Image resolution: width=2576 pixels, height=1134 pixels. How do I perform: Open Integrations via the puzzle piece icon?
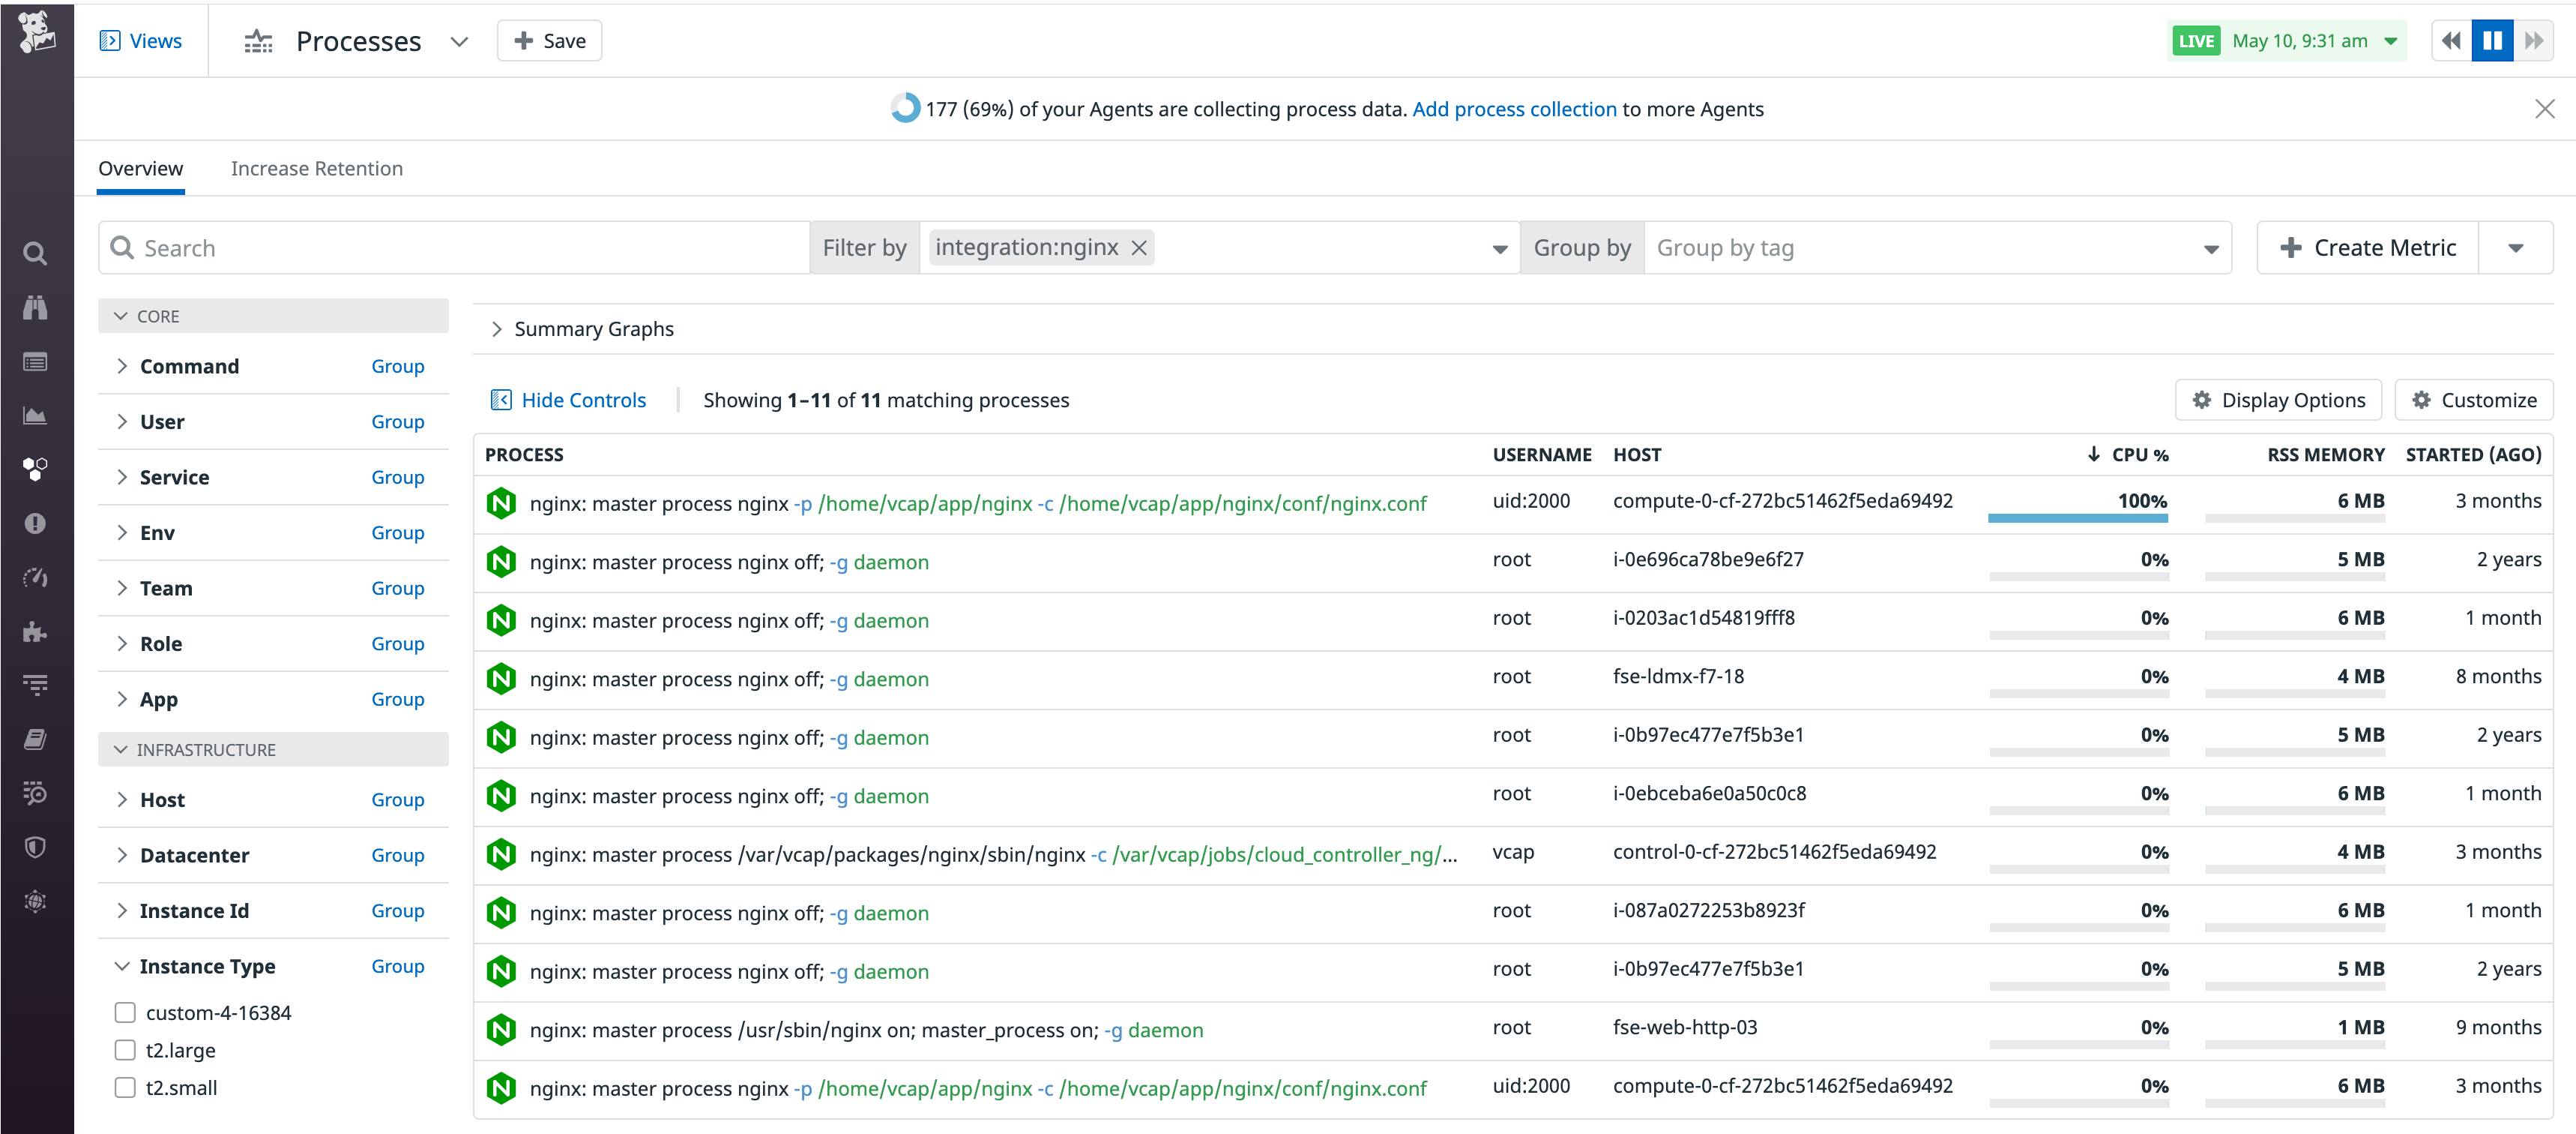(35, 631)
